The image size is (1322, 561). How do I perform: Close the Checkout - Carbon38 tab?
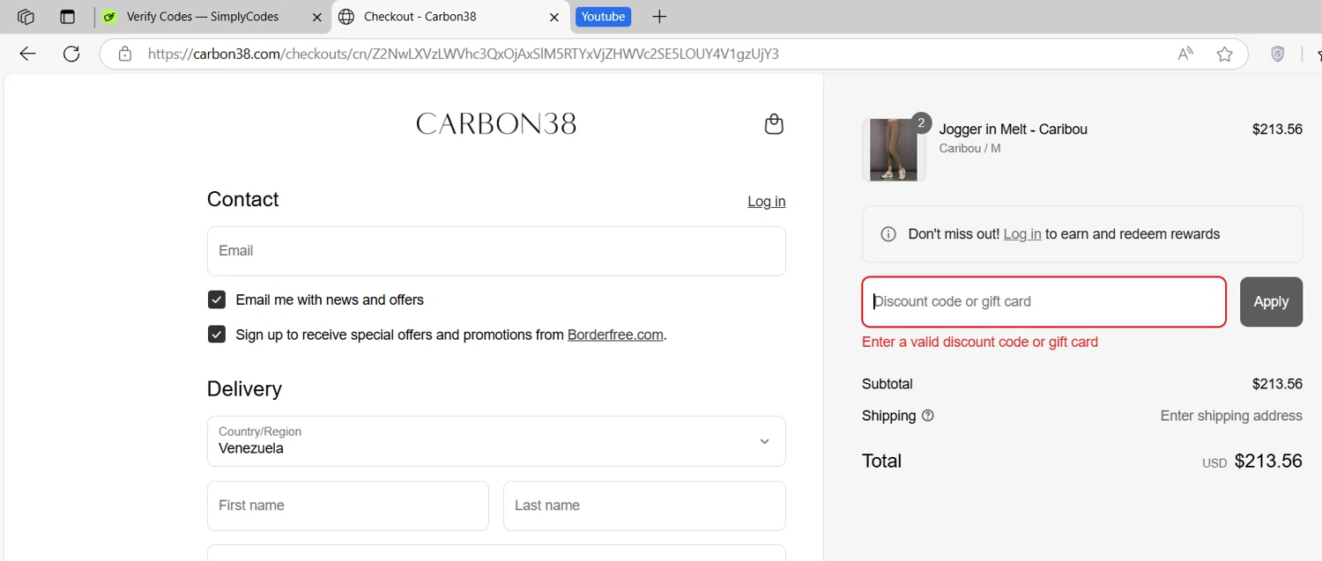(x=554, y=17)
